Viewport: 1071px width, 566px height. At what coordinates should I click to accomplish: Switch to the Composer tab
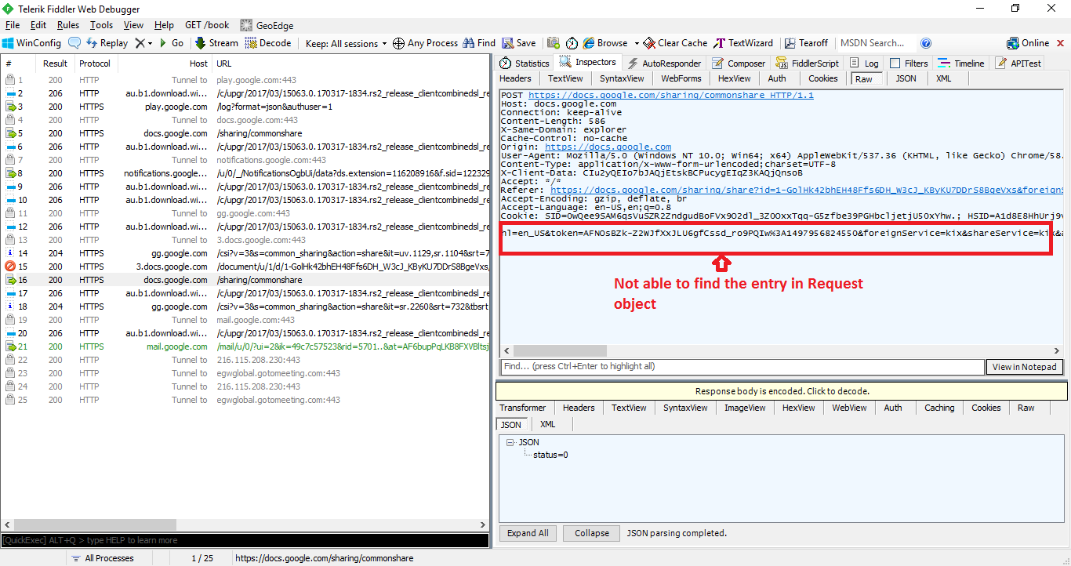(x=738, y=63)
